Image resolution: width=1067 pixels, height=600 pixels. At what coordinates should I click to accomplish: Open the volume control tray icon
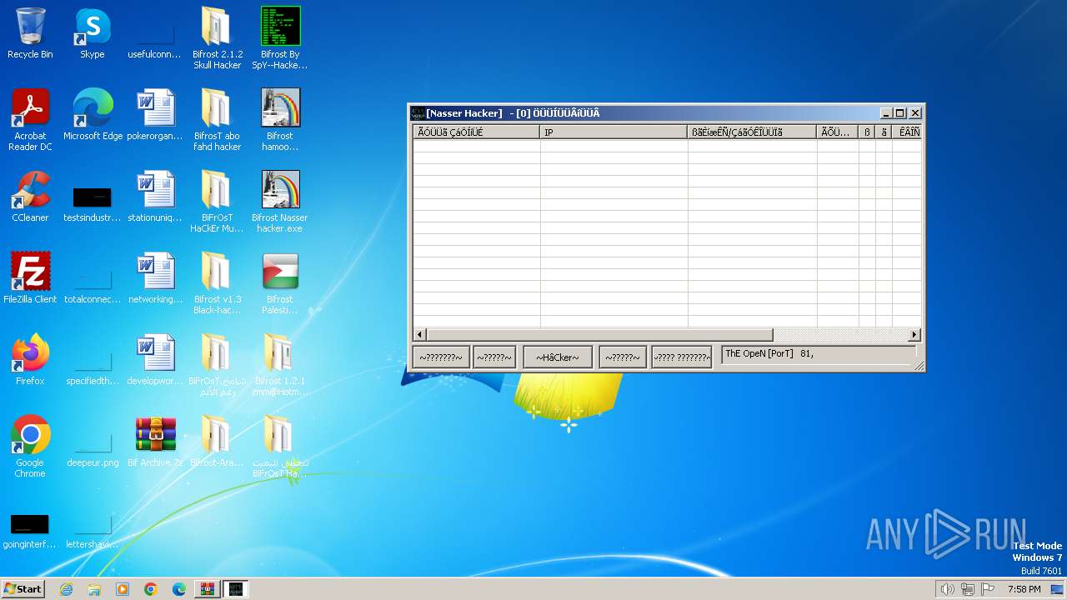[x=947, y=589]
